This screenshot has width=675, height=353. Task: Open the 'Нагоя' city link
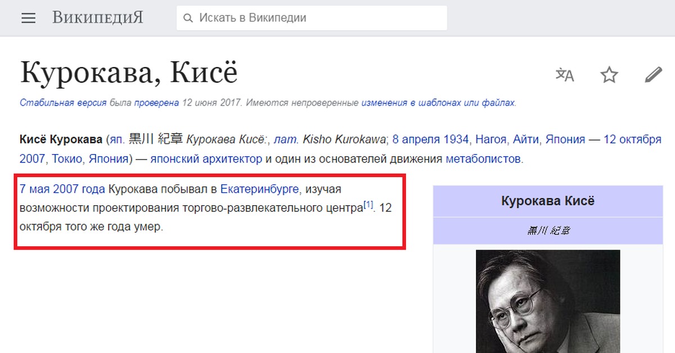tap(491, 139)
